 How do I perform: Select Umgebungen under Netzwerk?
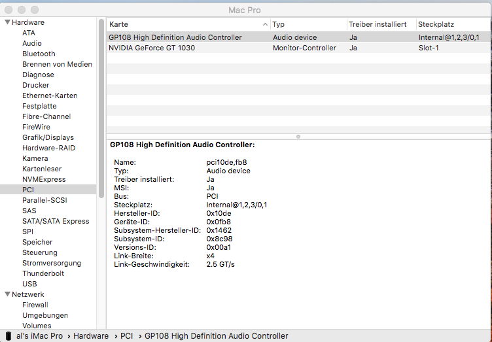click(x=45, y=315)
